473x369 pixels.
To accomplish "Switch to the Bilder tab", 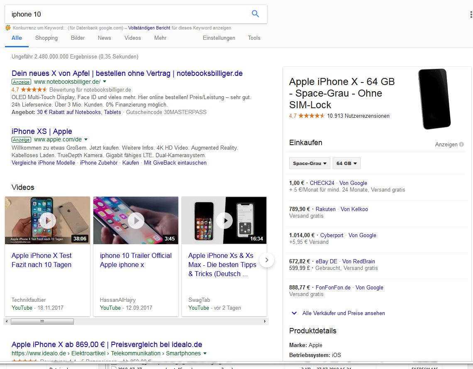I will (78, 38).
